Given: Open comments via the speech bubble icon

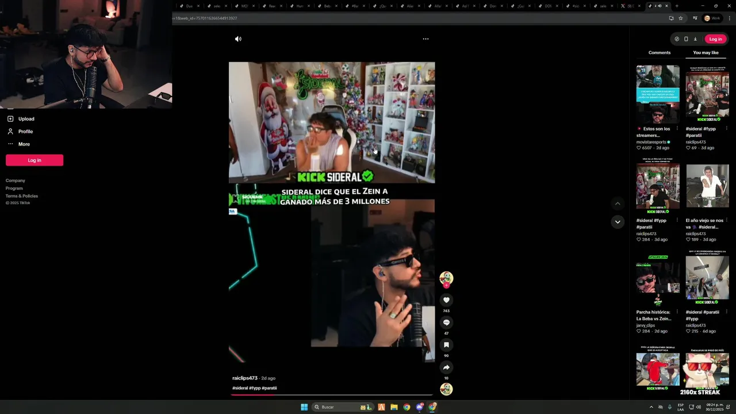Looking at the screenshot, I should coord(446,323).
